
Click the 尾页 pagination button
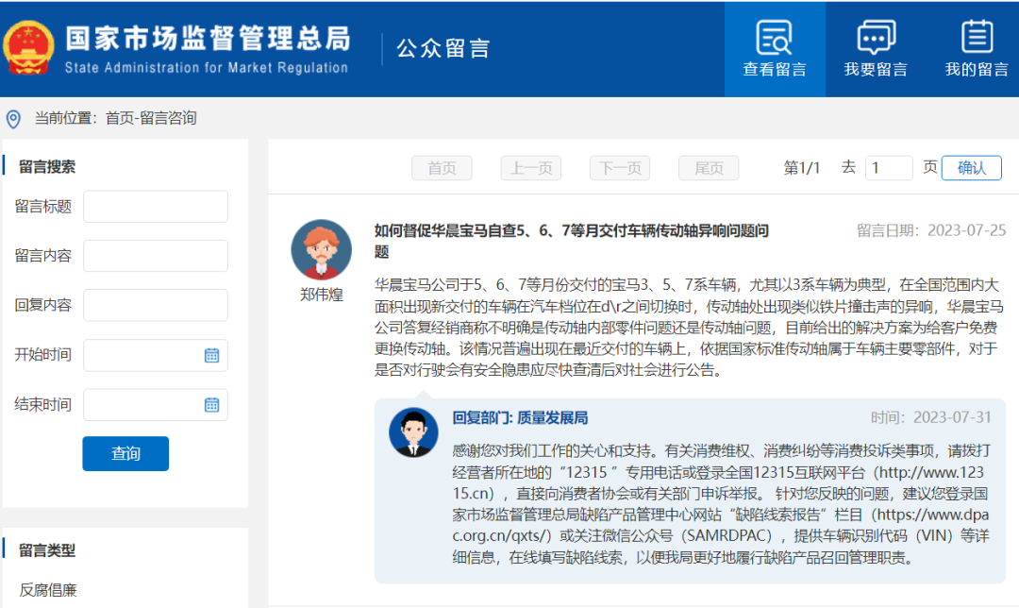coord(709,168)
